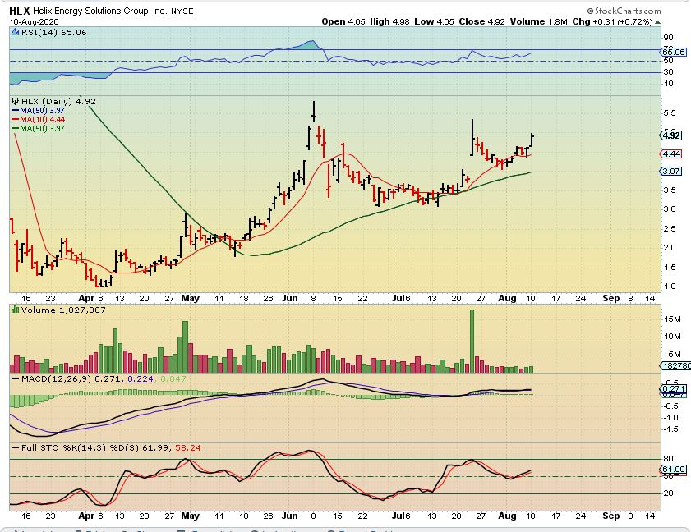Click the 10M volume axis label

tap(672, 337)
